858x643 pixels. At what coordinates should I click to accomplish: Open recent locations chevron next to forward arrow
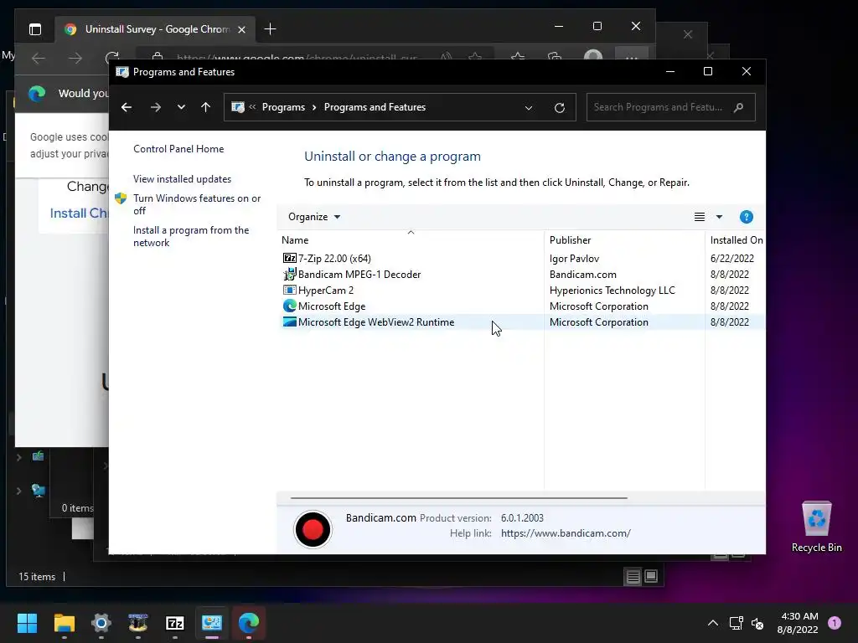[x=181, y=107]
